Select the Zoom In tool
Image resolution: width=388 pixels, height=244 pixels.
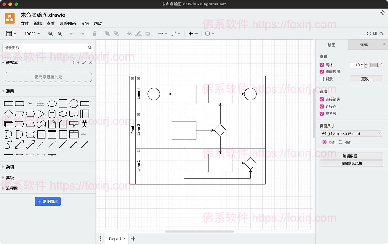pyautogui.click(x=50, y=34)
